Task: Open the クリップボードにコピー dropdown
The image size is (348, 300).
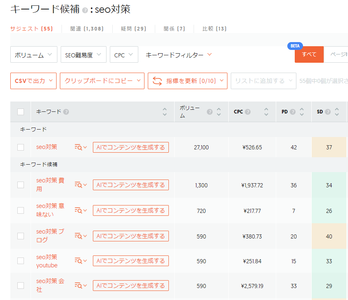Action: pyautogui.click(x=102, y=81)
